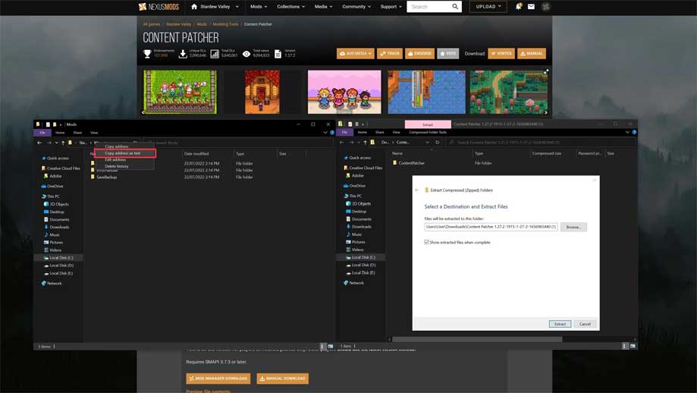The width and height of the screenshot is (697, 393).
Task: Switch Mods window to large icons view
Action: pos(330,346)
